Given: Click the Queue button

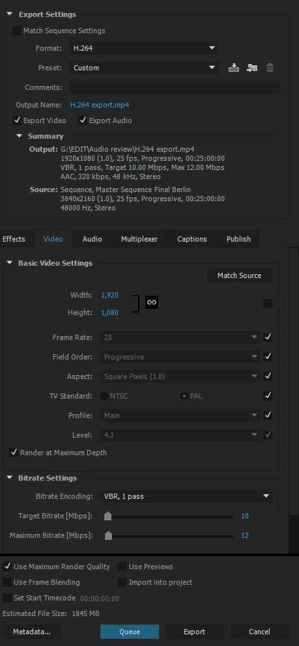Looking at the screenshot, I should click(x=130, y=632).
